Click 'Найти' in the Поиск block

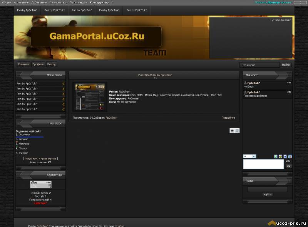(x=267, y=195)
